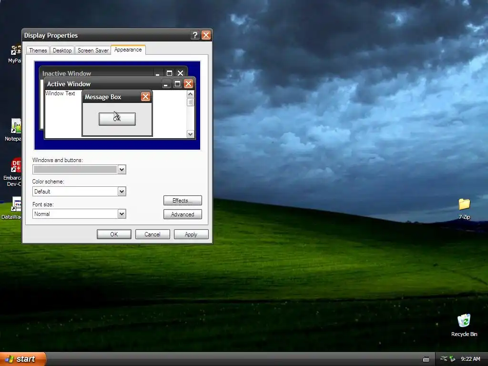Screen dimensions: 488x366
Task: Open the Notepad desktop shortcut icon
Action: [16, 126]
